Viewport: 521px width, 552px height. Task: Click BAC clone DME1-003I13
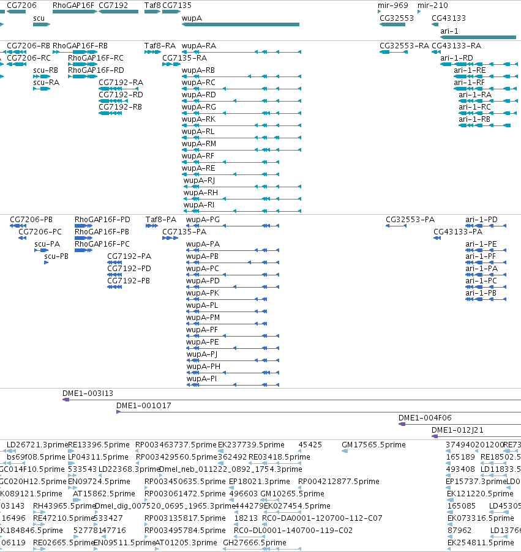[291, 400]
